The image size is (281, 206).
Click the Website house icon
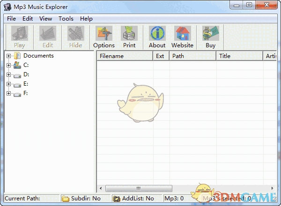click(183, 33)
